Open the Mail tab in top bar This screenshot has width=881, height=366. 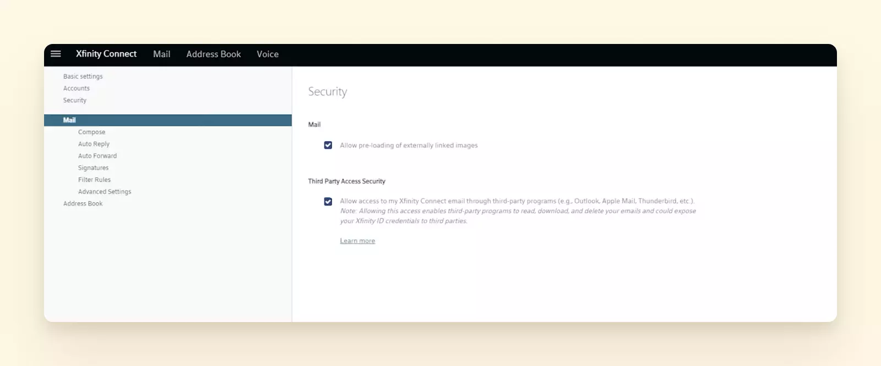coord(162,54)
